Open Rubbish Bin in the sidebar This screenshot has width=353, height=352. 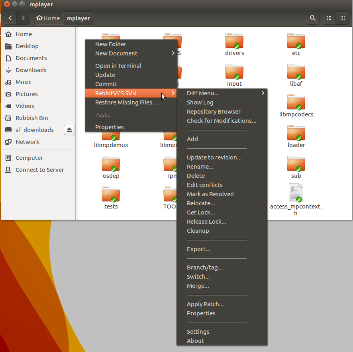pos(38,118)
